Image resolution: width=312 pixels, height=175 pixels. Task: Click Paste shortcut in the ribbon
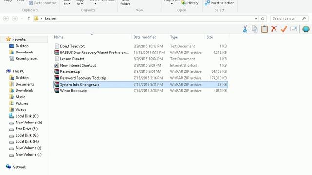(43, 3)
